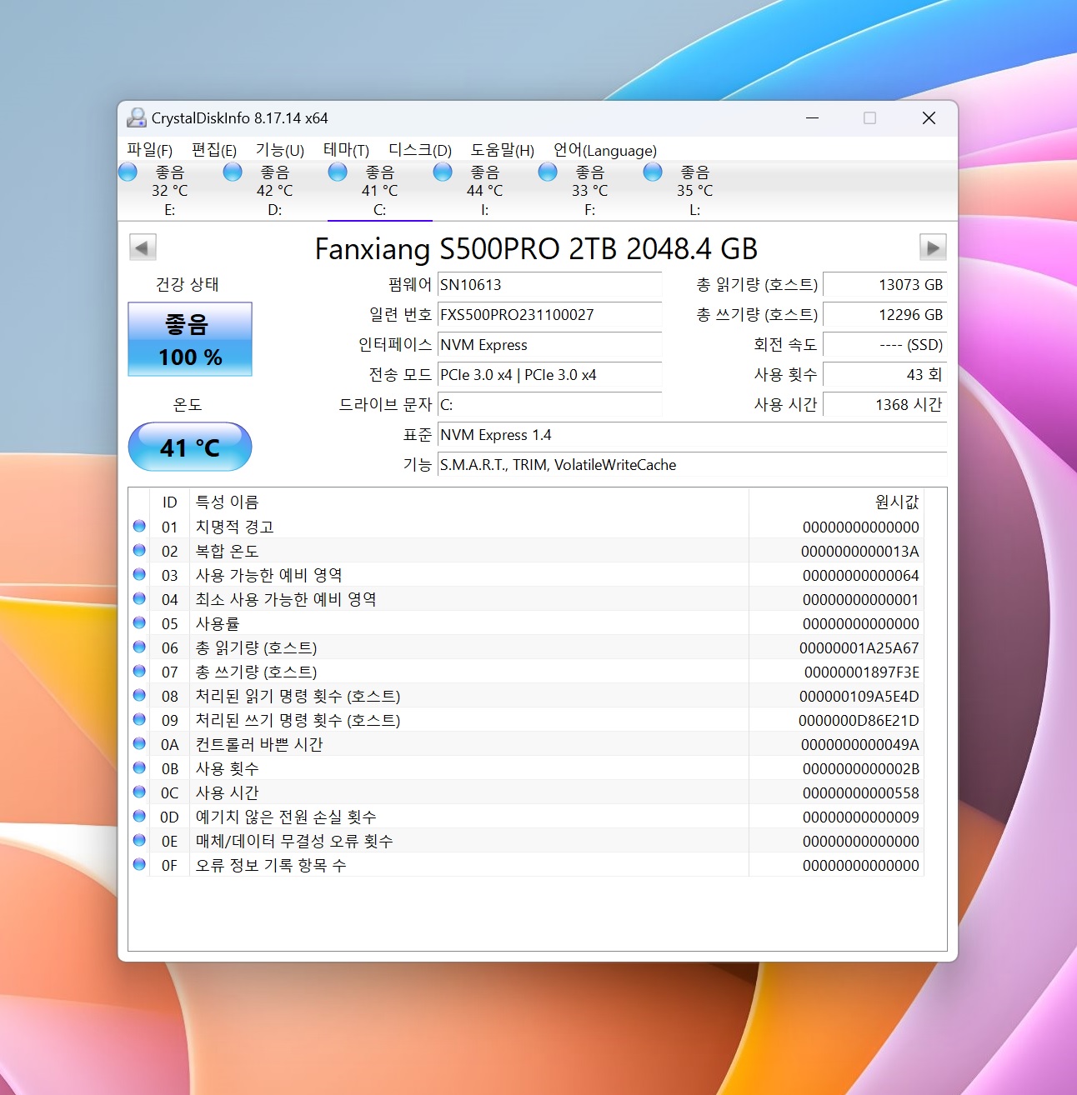Click status orb for 0A 컨트롤러 바쁜 시간
The width and height of the screenshot is (1077, 1095).
(139, 743)
